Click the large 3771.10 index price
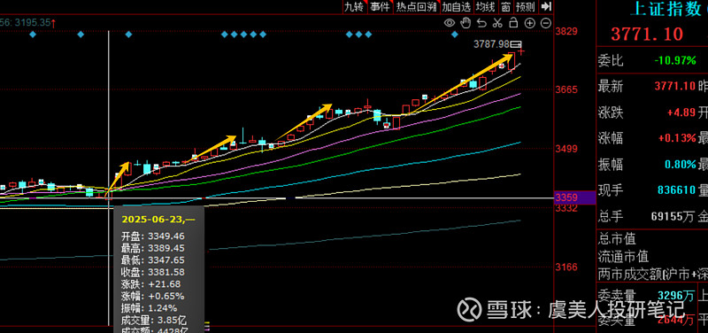The width and height of the screenshot is (708, 333). (x=647, y=34)
